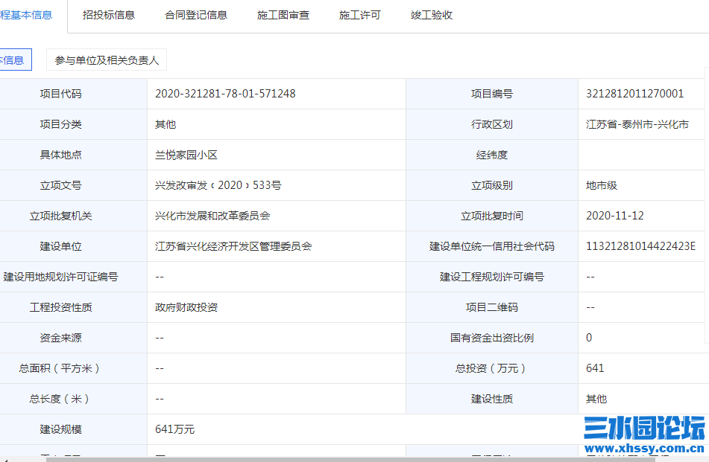Click the www.xhssy.com.cn website link text

[644, 449]
